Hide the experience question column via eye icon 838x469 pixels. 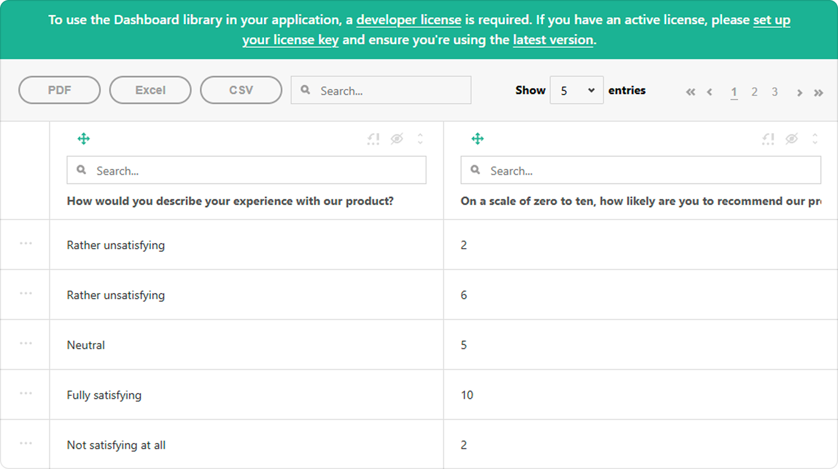pyautogui.click(x=397, y=139)
